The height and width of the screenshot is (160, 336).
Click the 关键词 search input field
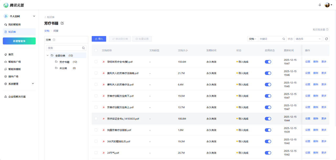270,39
